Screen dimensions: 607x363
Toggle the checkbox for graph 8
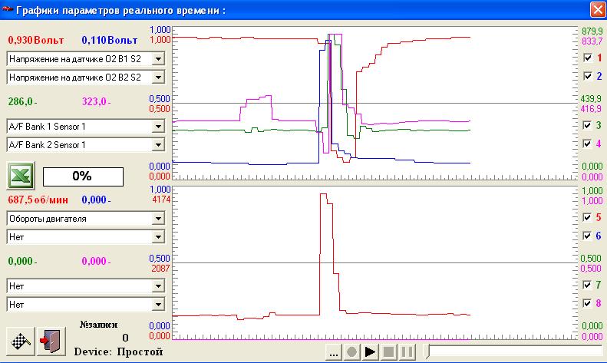pos(588,303)
